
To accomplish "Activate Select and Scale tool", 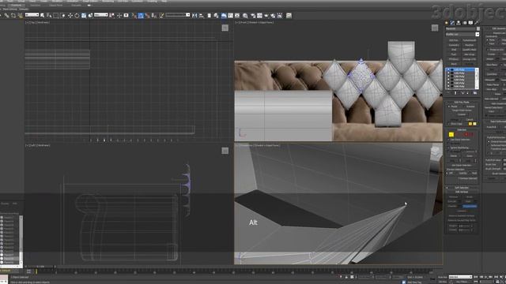I will pos(84,16).
